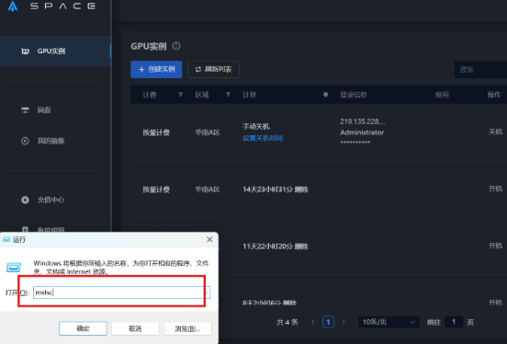Image resolution: width=507 pixels, height=344 pixels.
Task: Open the 区域 column filter funnel
Action: click(x=228, y=94)
